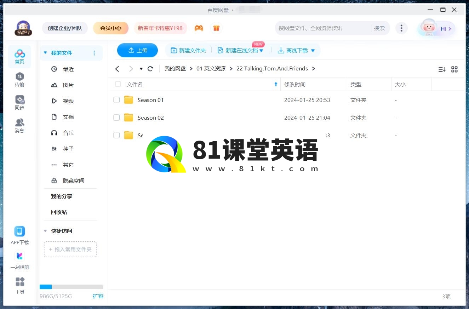The height and width of the screenshot is (309, 469).
Task: Open 图片 in the sidebar
Action: [x=68, y=85]
